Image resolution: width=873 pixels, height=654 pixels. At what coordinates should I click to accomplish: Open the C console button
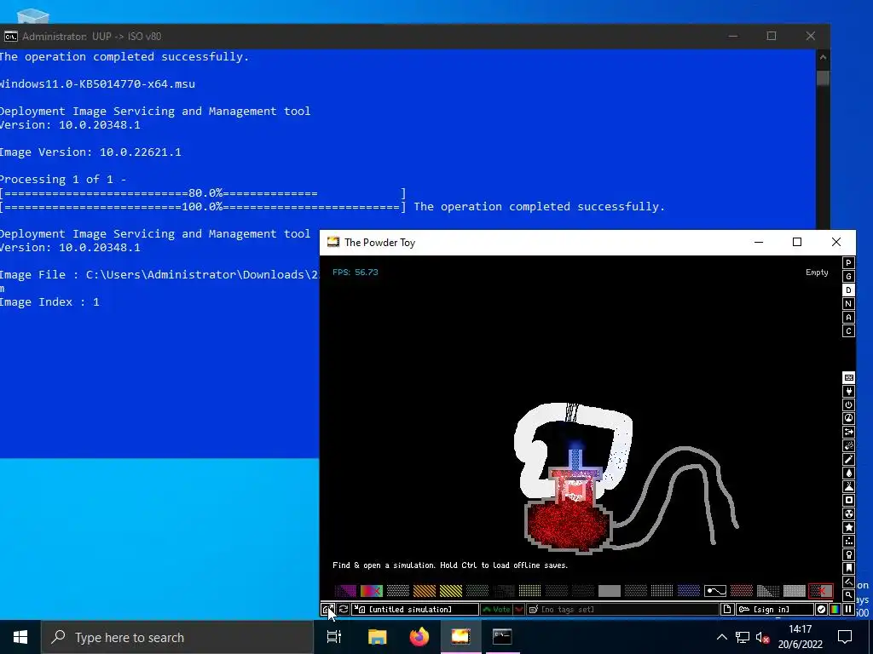pyautogui.click(x=848, y=331)
